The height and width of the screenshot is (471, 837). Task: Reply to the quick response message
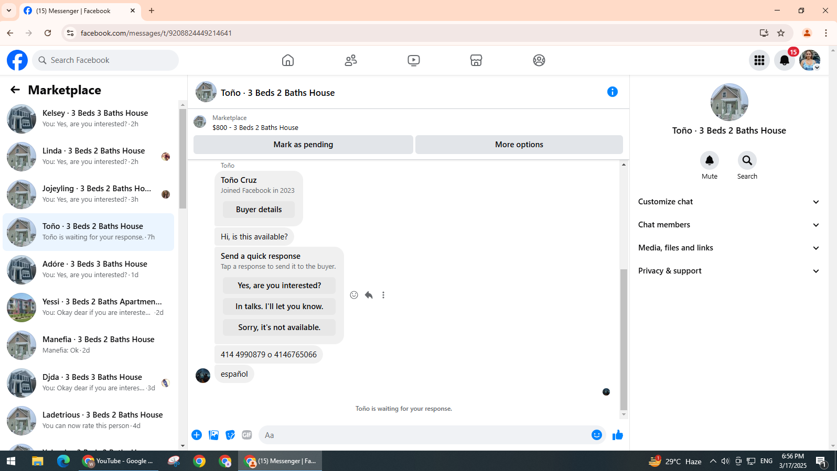(369, 295)
